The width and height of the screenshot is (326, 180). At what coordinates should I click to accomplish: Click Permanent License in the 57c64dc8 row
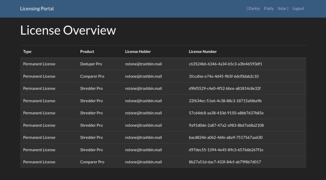coord(39,113)
